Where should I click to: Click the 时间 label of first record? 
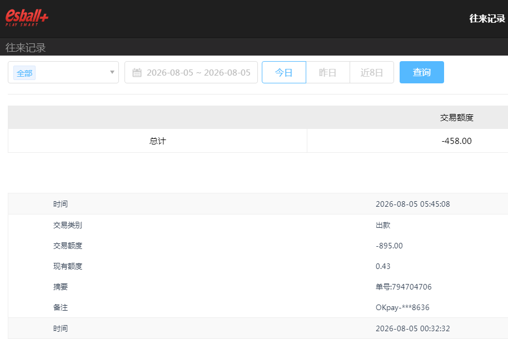click(61, 204)
